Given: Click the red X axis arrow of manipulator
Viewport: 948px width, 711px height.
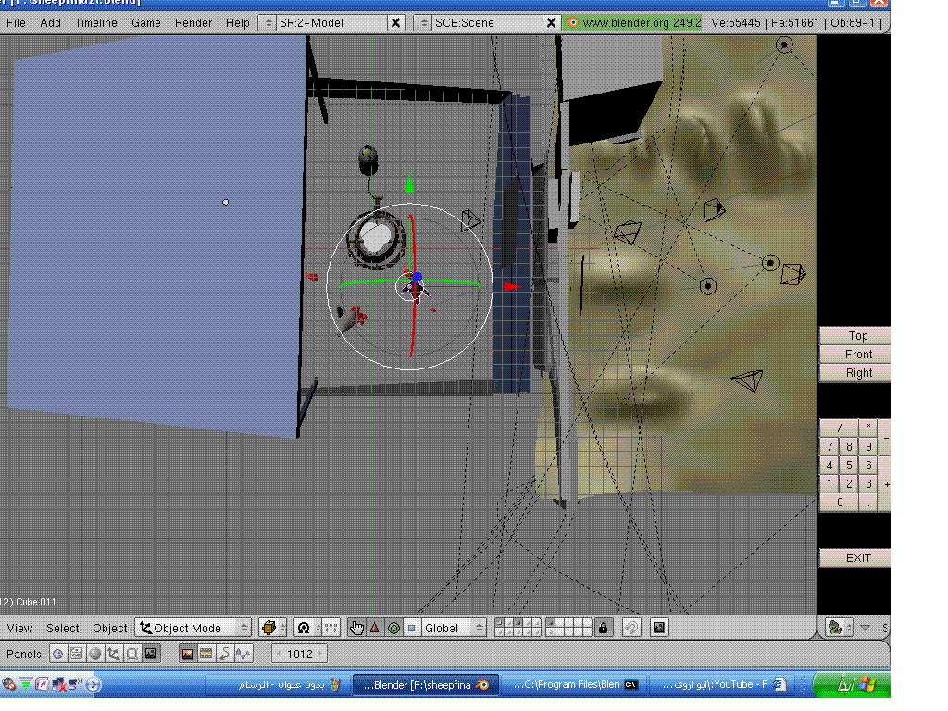Looking at the screenshot, I should 511,287.
